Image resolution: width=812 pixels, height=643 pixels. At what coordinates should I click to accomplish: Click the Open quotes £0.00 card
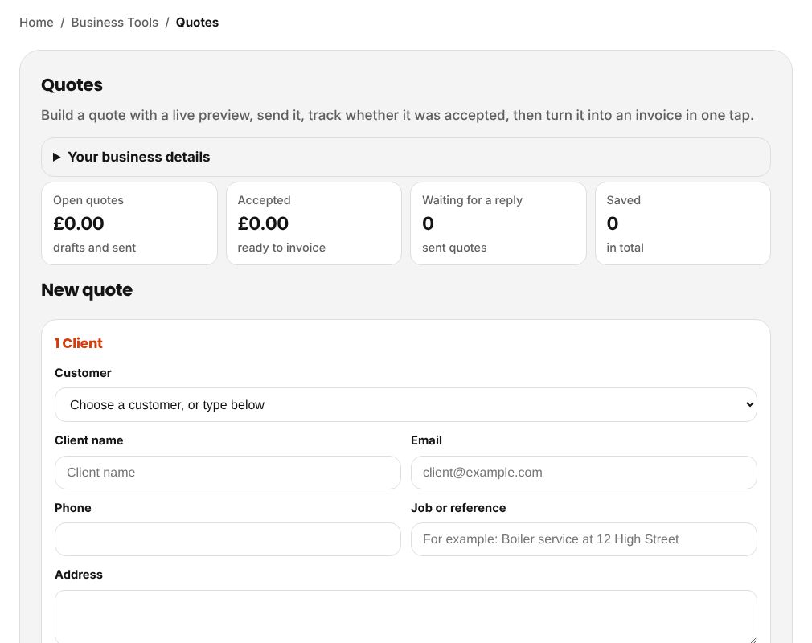tap(129, 223)
